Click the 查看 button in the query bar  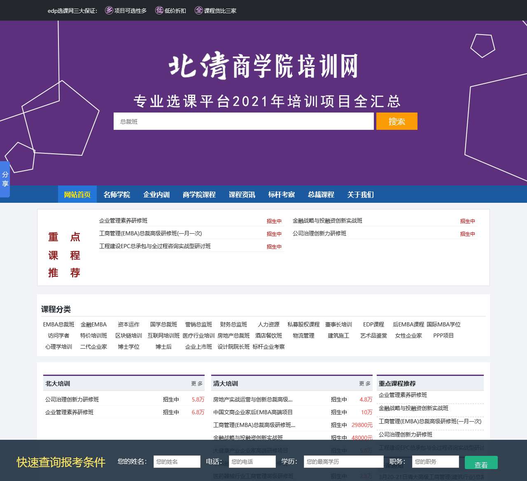481,463
